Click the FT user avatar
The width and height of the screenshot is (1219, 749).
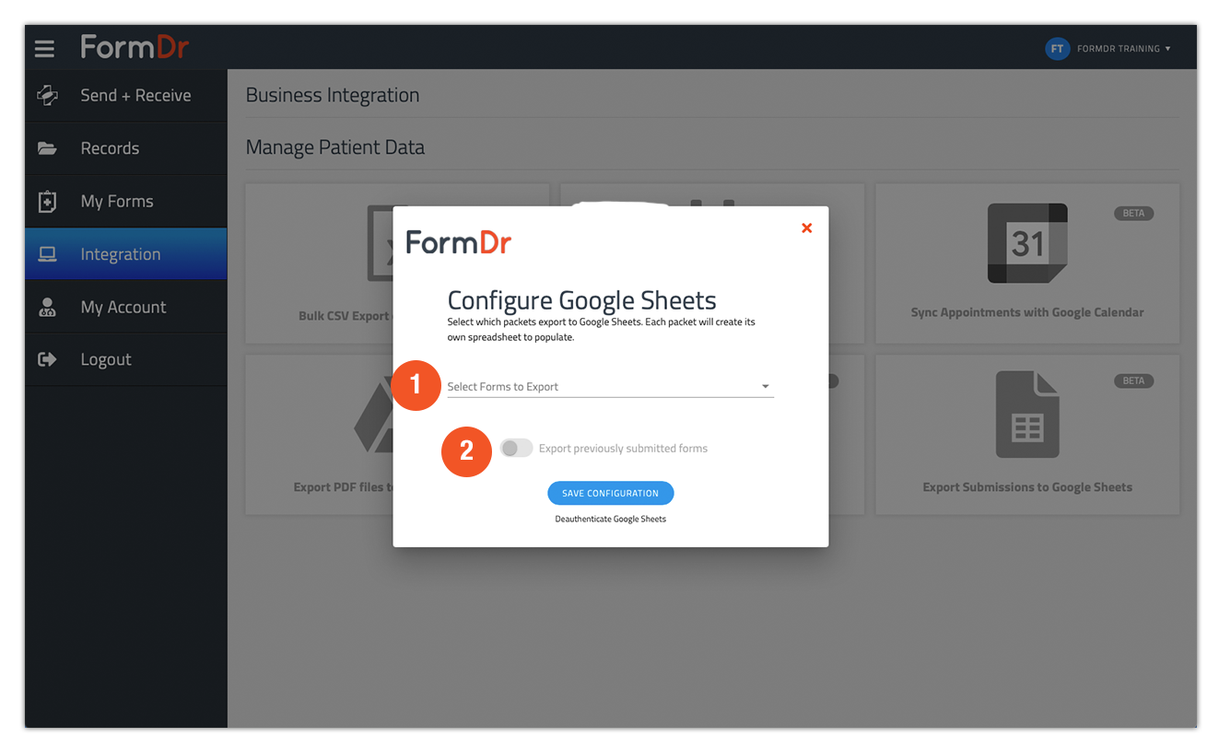tap(1057, 49)
